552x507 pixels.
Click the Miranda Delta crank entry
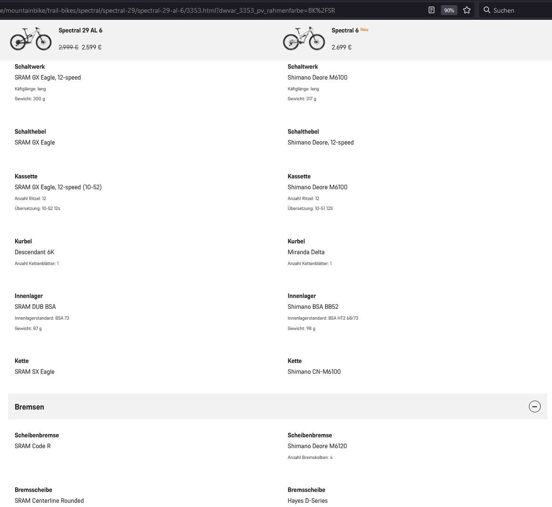click(x=306, y=252)
